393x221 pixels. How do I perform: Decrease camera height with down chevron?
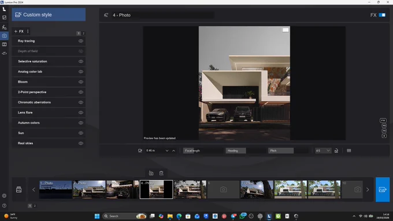tap(167, 151)
